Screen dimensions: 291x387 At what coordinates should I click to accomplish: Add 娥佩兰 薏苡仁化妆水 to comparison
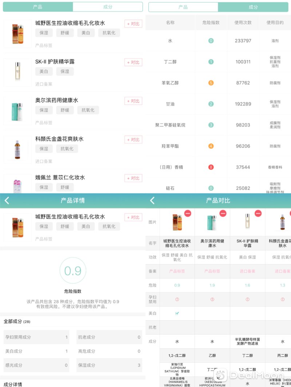tap(133, 178)
